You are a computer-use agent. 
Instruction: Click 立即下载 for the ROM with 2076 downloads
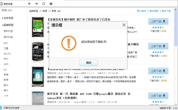point(158,71)
